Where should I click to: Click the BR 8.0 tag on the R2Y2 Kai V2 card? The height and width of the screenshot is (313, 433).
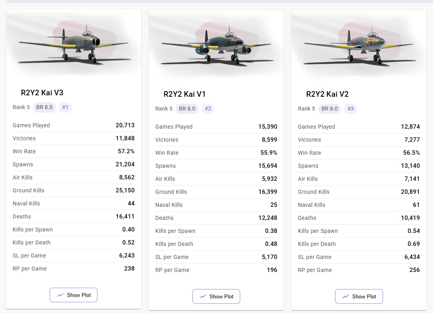(x=330, y=109)
